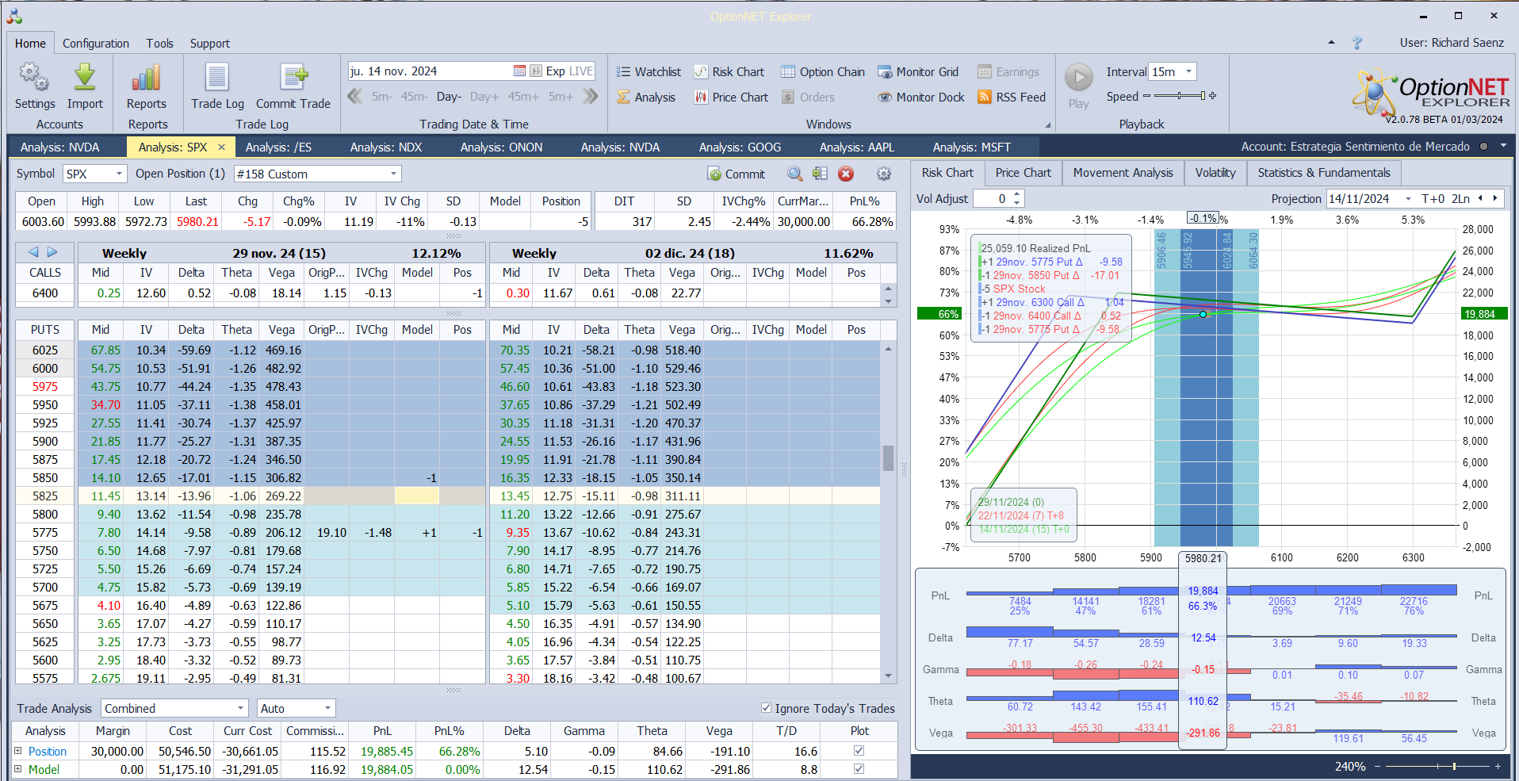The image size is (1519, 781).
Task: Step back one day with Day-
Action: coord(449,97)
